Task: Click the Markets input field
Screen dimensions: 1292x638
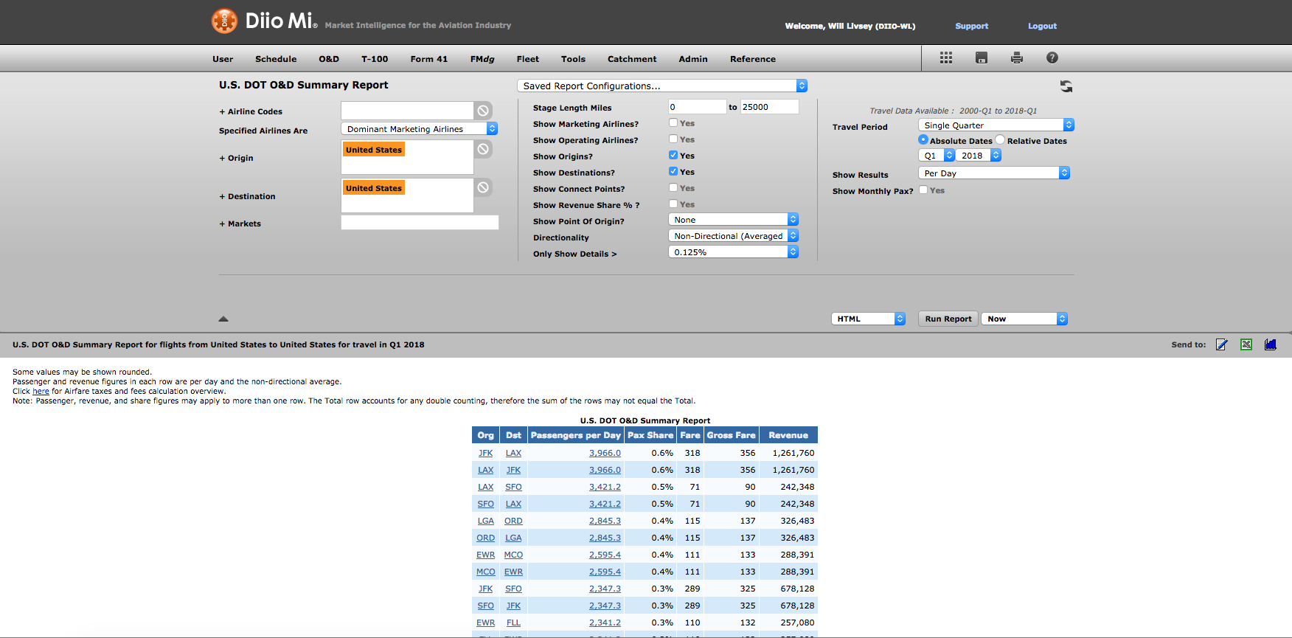Action: 420,223
